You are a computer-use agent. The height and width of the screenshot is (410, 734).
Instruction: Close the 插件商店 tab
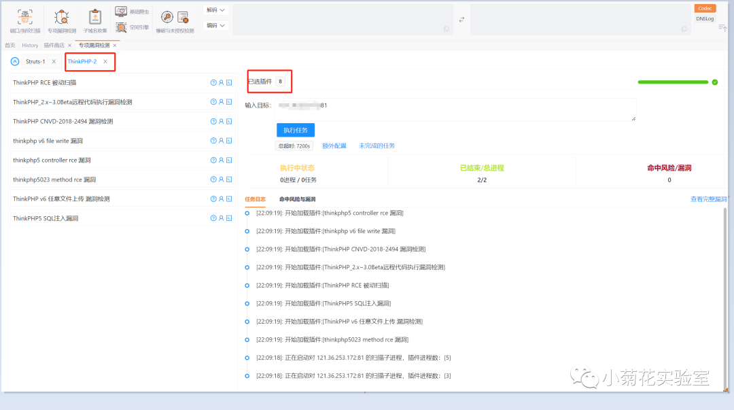69,46
